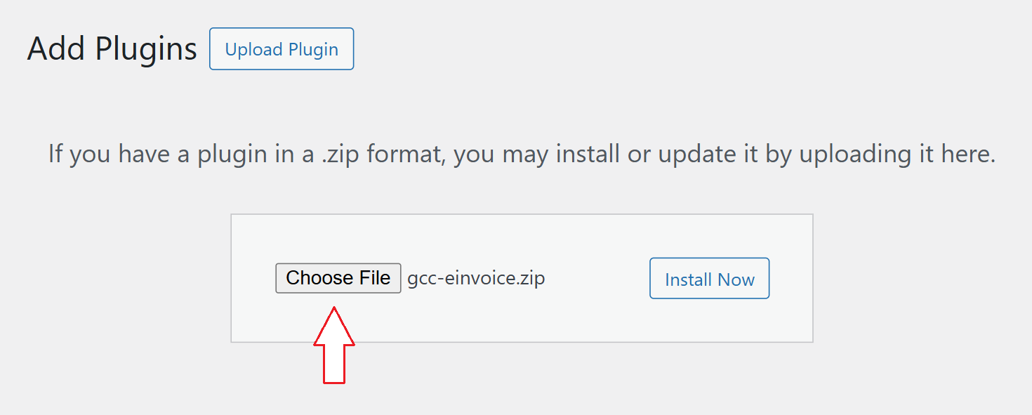Image resolution: width=1032 pixels, height=415 pixels.
Task: Click the Choose File control indicated by arrow
Action: tap(338, 277)
